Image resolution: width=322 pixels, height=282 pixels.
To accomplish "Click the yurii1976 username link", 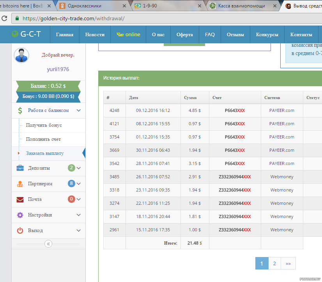I will (x=58, y=69).
